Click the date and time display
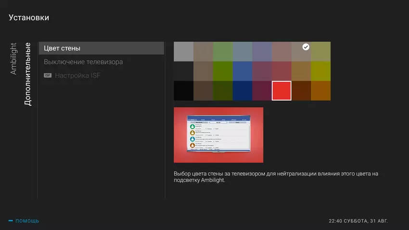Screen dimensions: 409x230 click(x=358, y=221)
